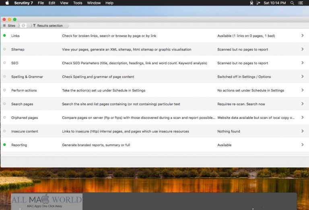Select the Spelling & Grammar result name
The width and height of the screenshot is (309, 210).
(27, 77)
